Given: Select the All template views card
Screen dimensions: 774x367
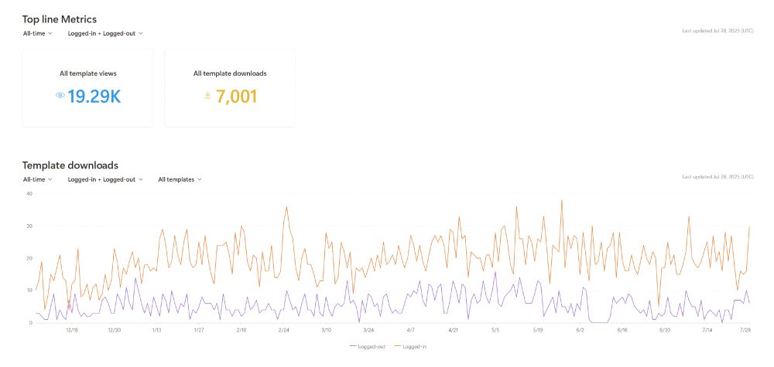Looking at the screenshot, I should 88,87.
